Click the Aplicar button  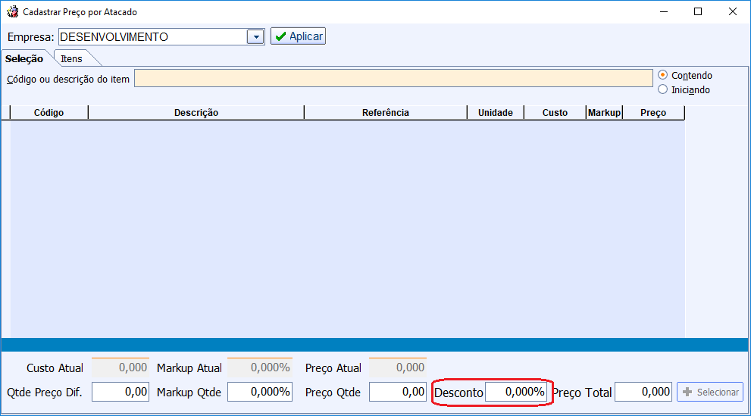[x=298, y=36]
